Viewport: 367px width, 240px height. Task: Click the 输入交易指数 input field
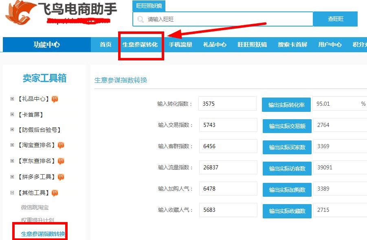tap(227, 126)
